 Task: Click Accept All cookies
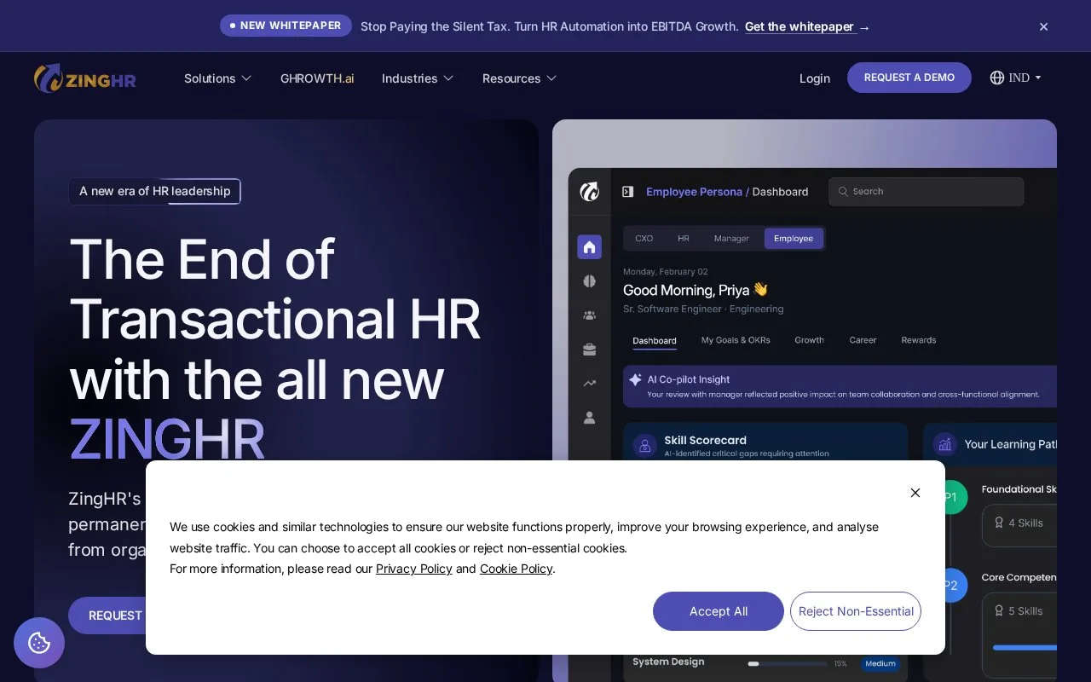pos(719,611)
